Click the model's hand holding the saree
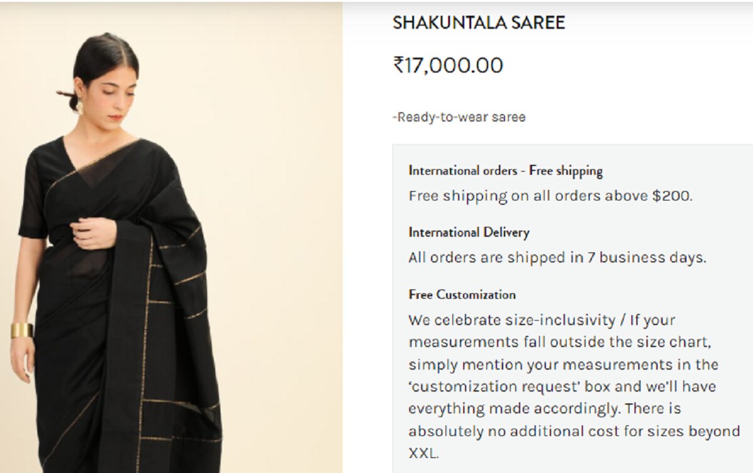This screenshot has height=473, width=753. click(94, 232)
